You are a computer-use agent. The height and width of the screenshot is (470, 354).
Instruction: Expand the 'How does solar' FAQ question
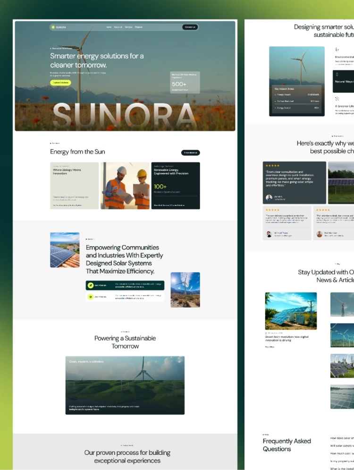342,438
